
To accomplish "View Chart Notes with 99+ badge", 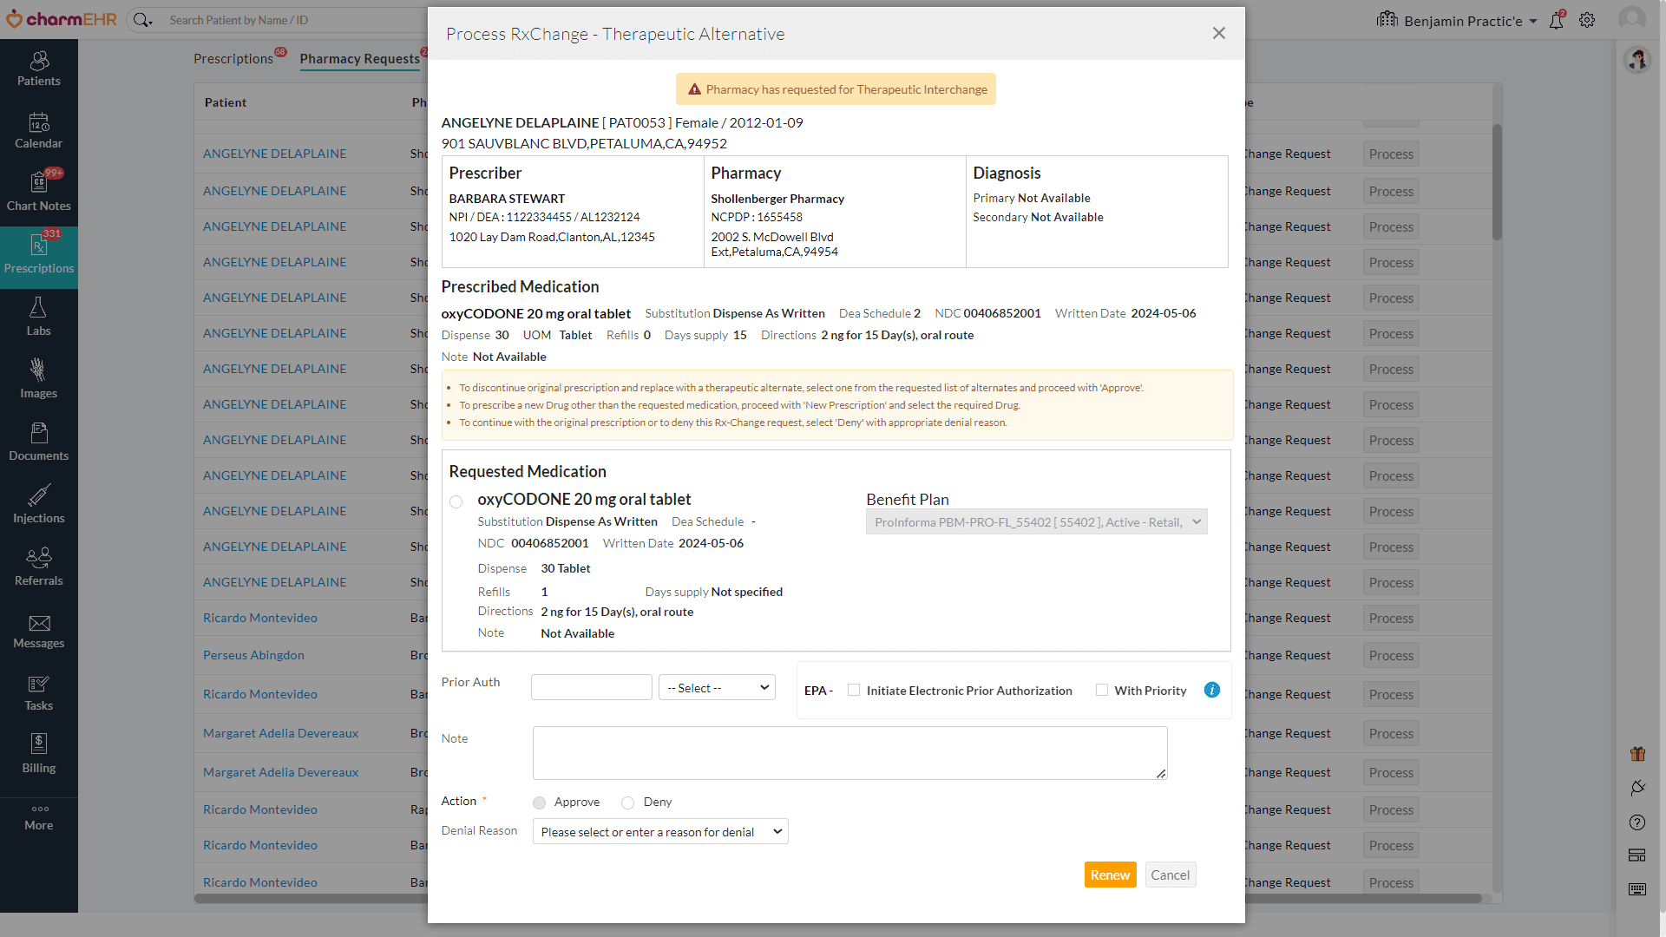I will [38, 193].
